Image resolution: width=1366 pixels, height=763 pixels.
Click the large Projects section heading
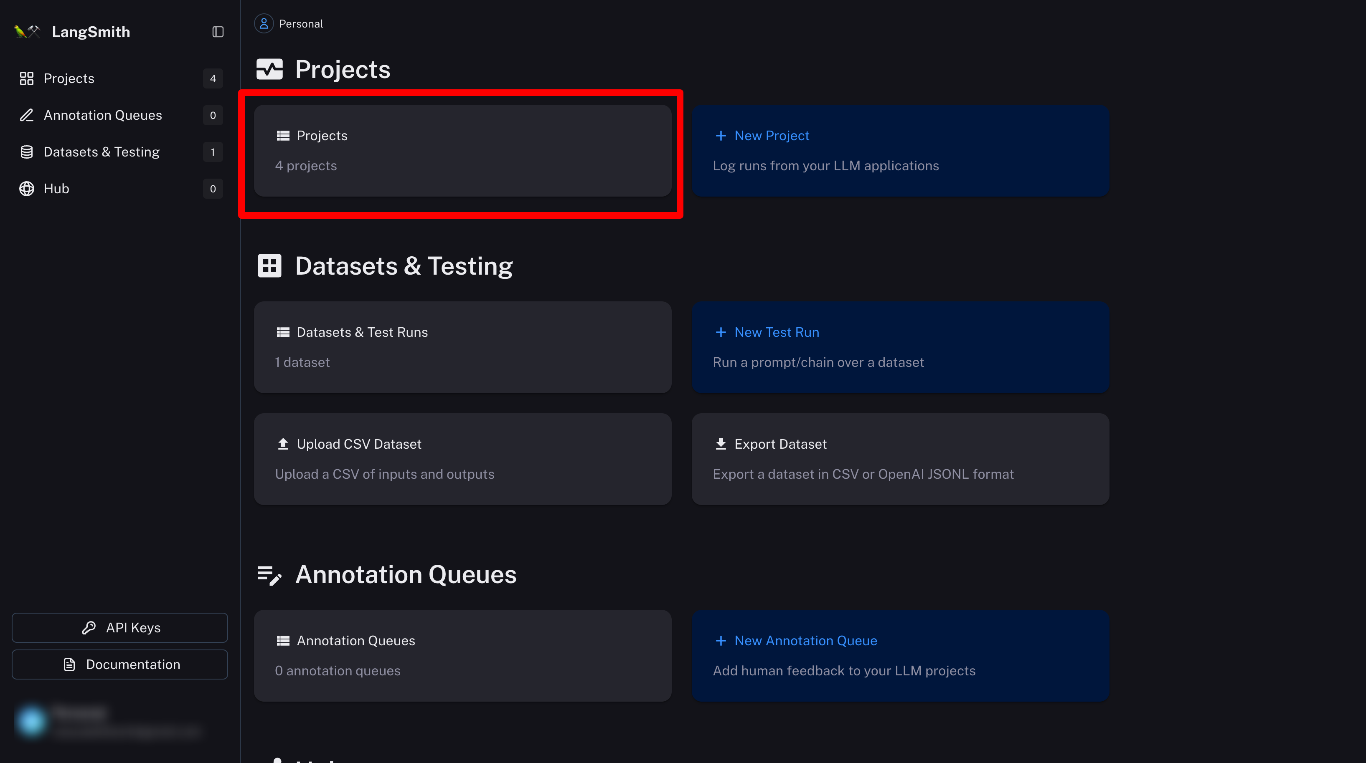coord(343,69)
